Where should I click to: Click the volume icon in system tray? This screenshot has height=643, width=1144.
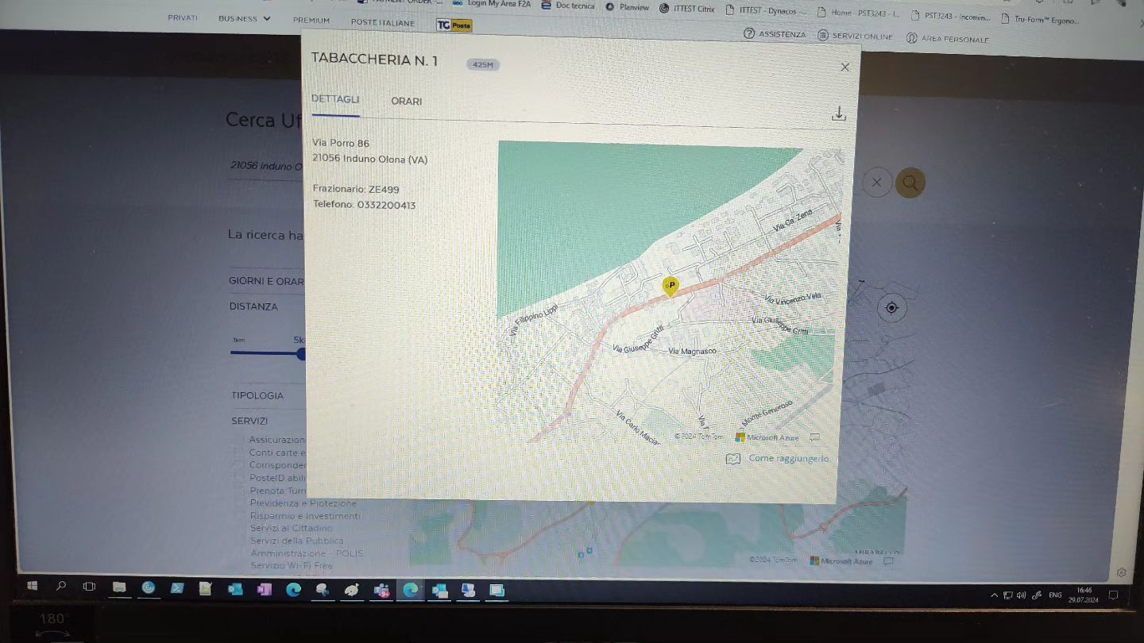point(1021,595)
